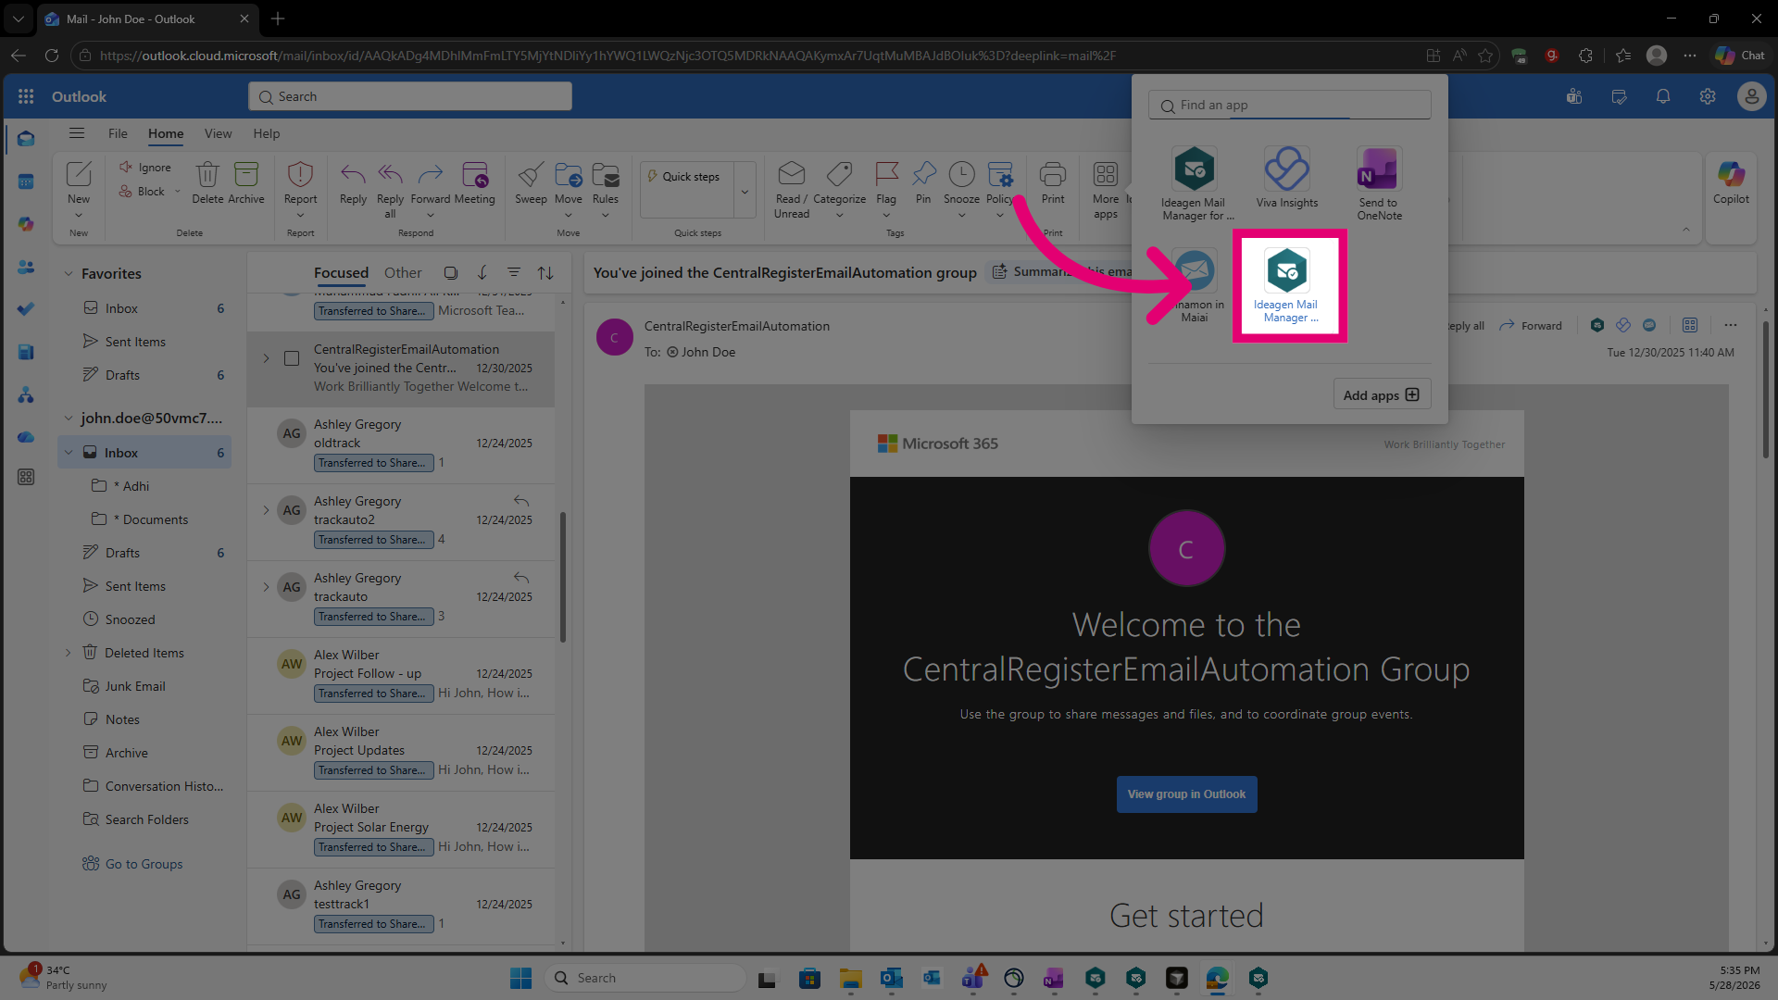This screenshot has height=1000, width=1778.
Task: Open New mail dropdown arrow
Action: point(79,216)
